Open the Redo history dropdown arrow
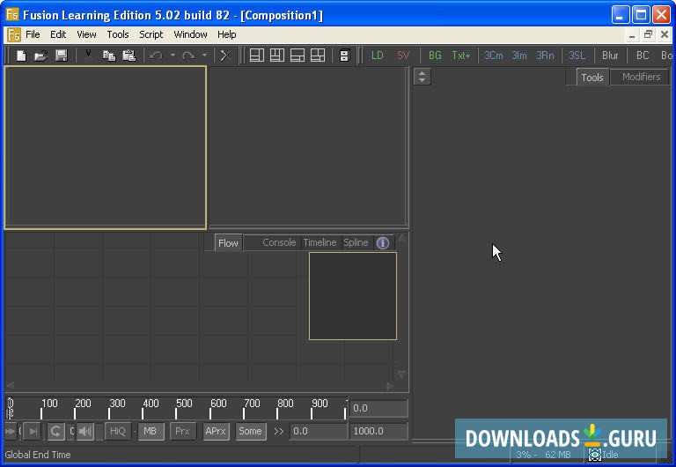 (x=205, y=56)
